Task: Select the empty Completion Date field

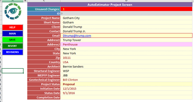Action: tap(126, 98)
